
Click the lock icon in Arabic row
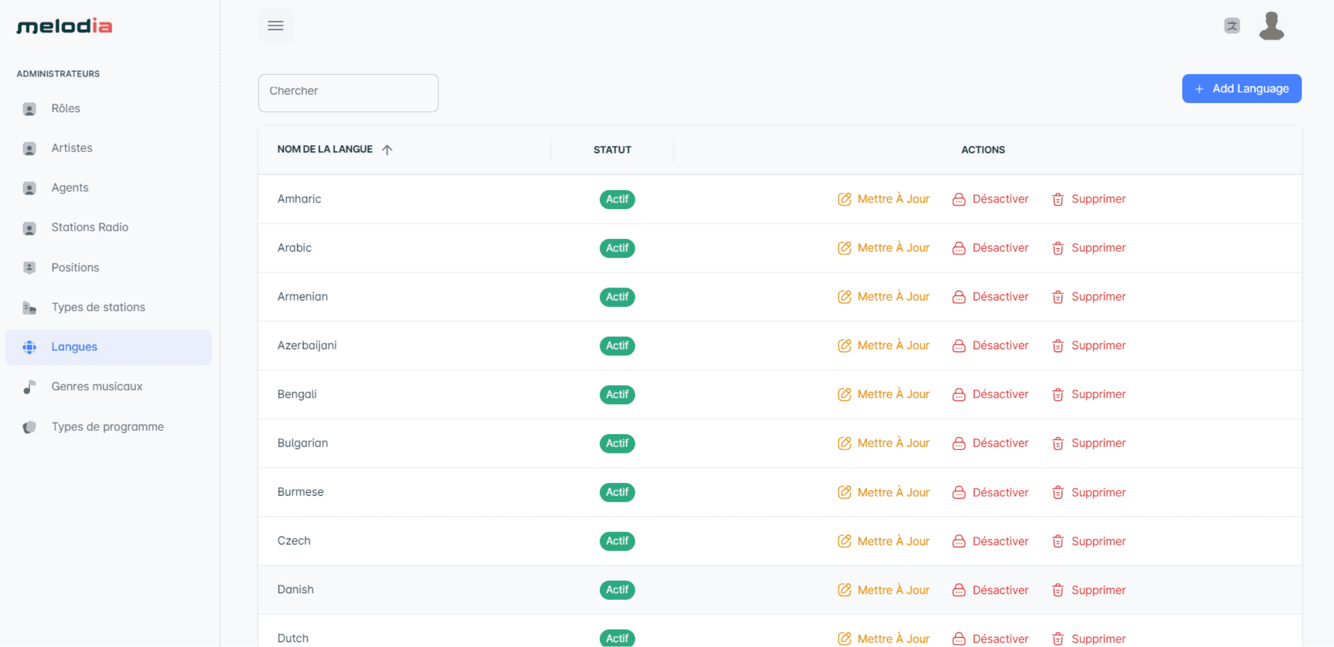click(959, 248)
